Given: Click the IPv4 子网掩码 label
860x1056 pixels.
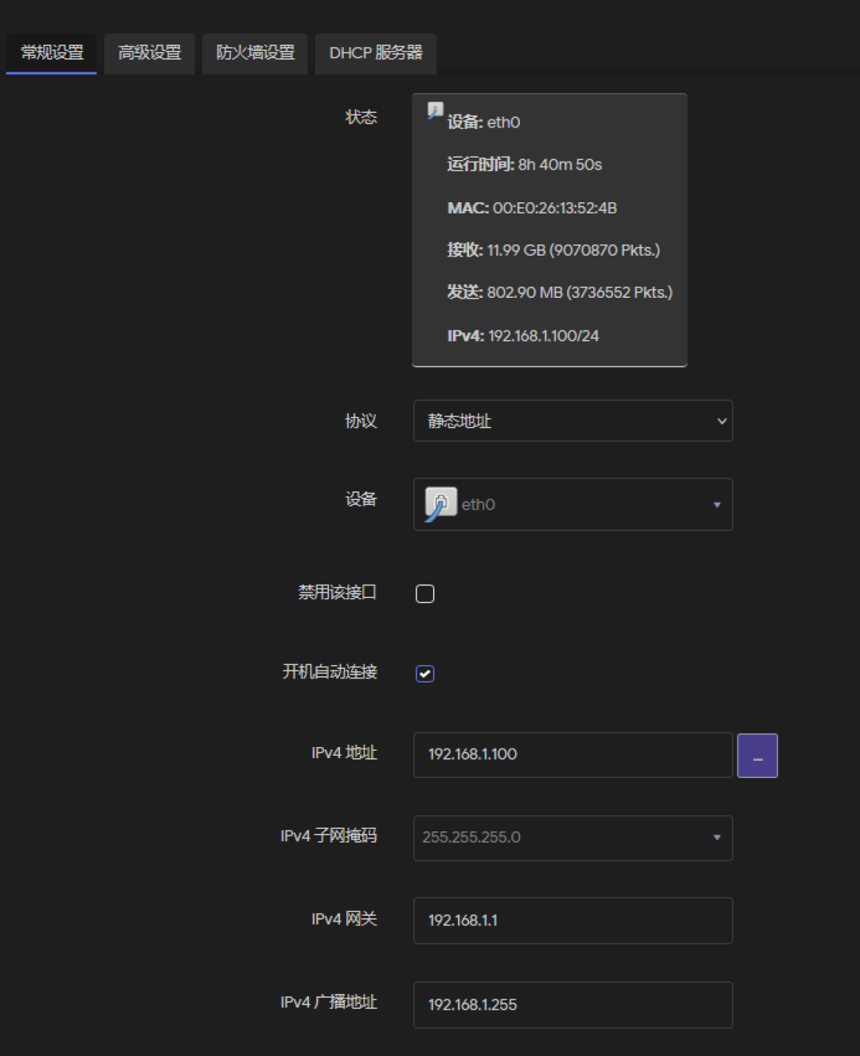Looking at the screenshot, I should [x=329, y=836].
